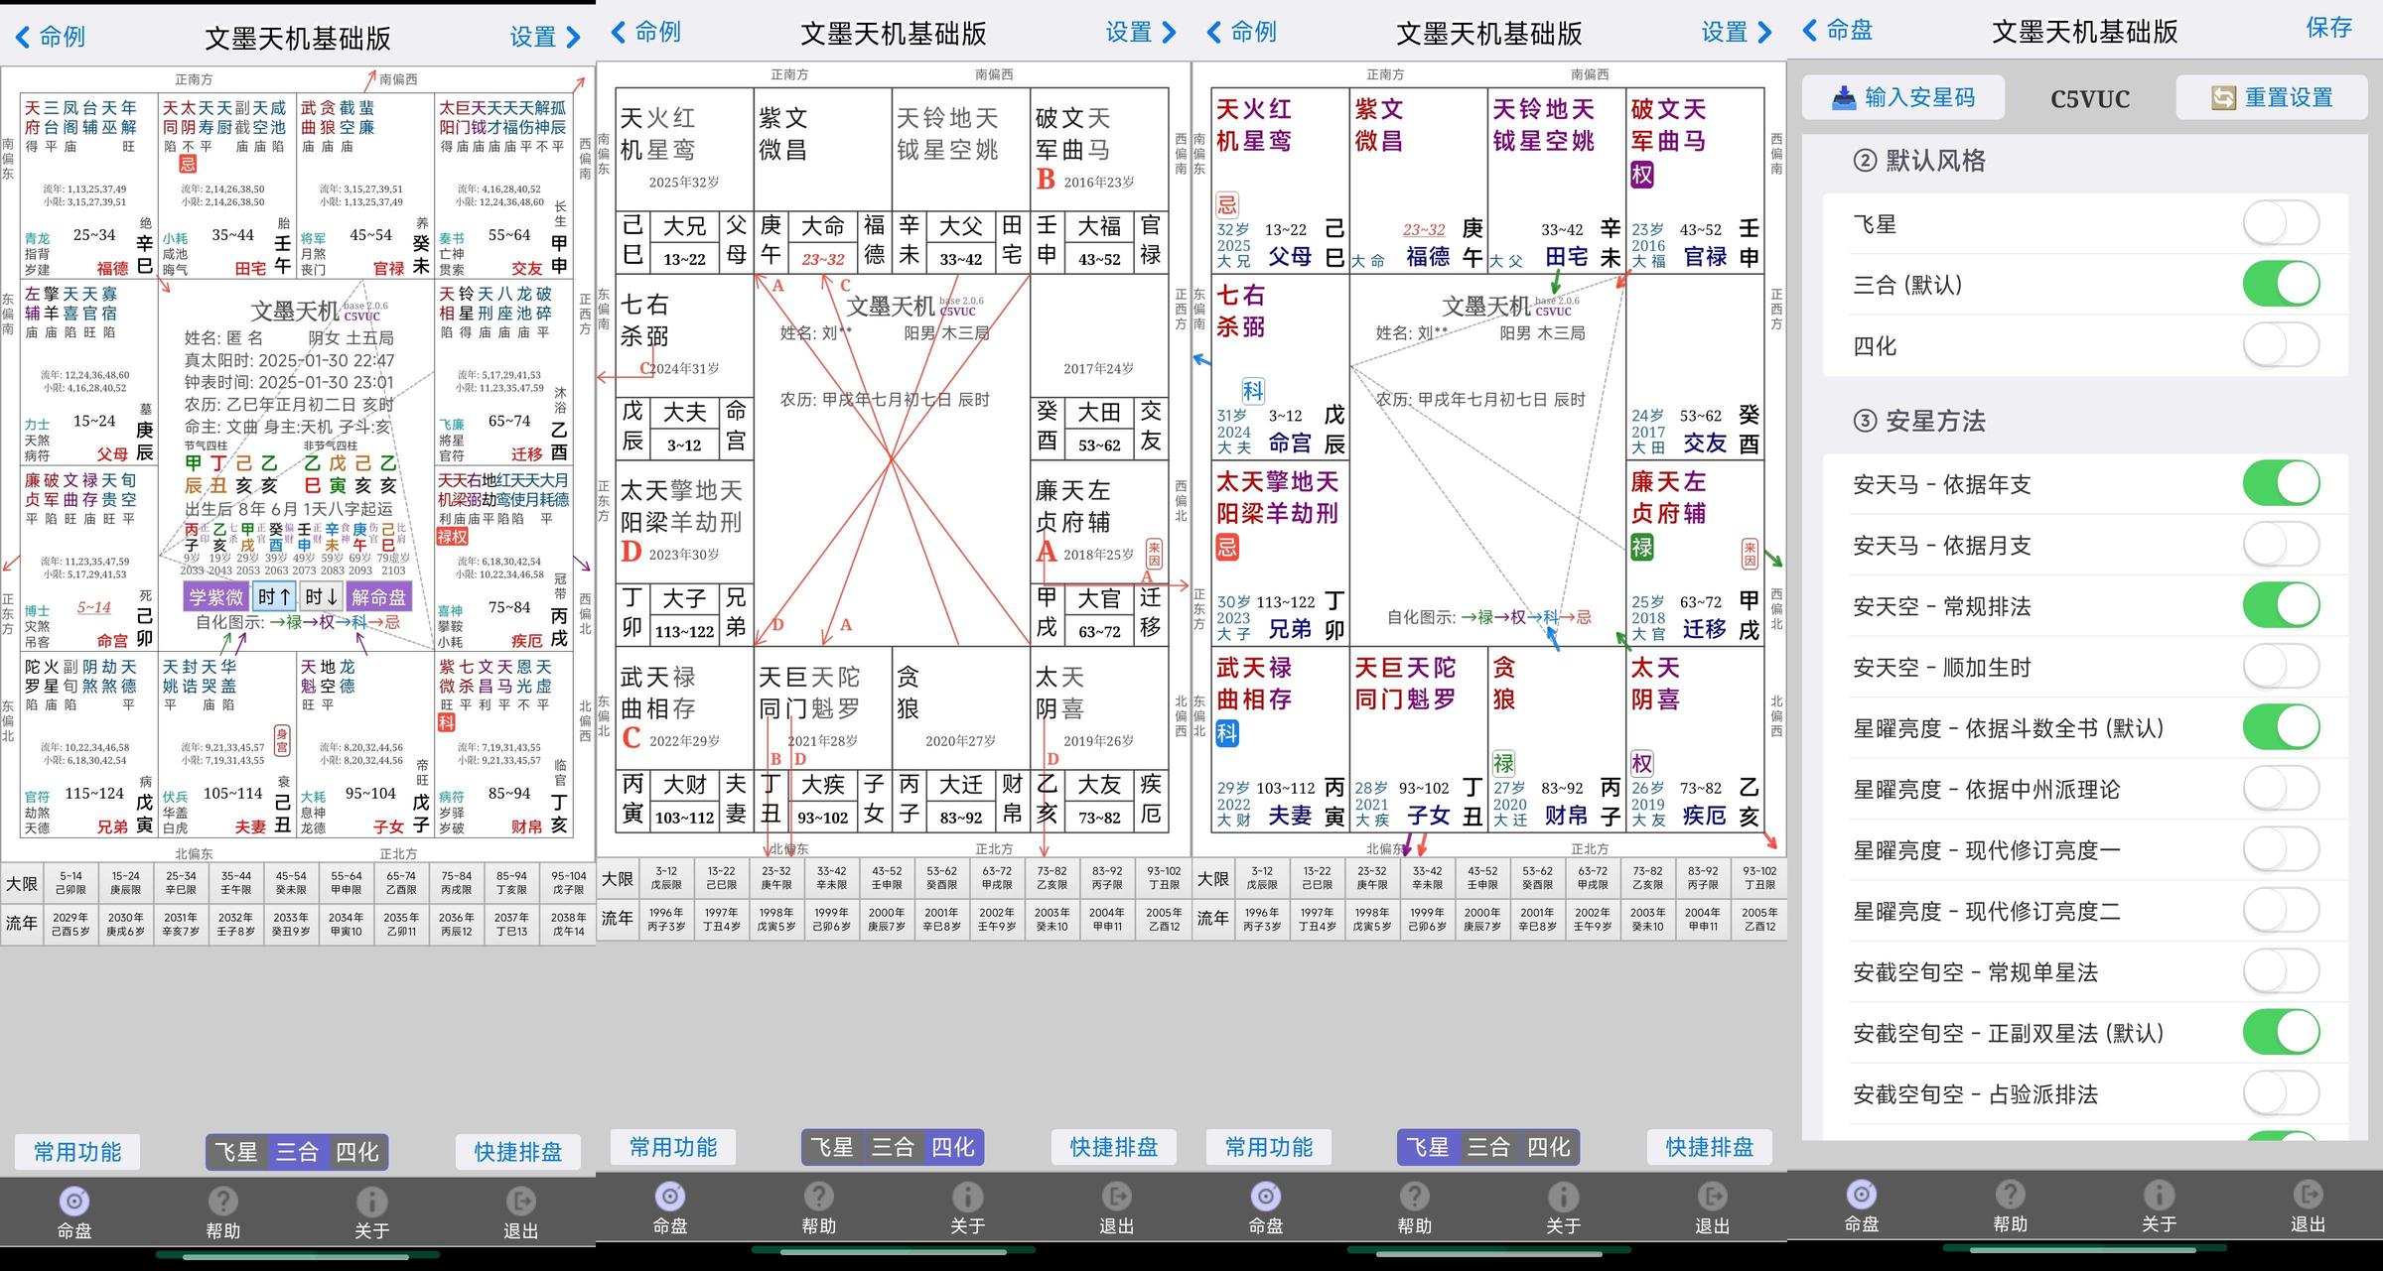Tap the purple 解命盘 button
The image size is (2383, 1271).
tap(378, 596)
